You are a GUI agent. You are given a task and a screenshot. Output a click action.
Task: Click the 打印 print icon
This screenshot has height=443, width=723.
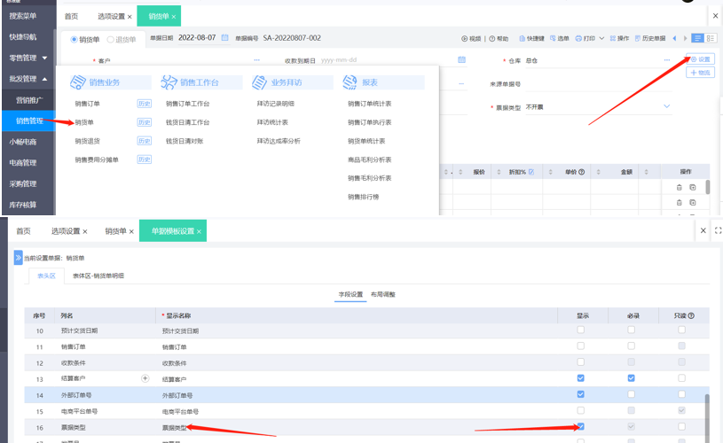(579, 39)
